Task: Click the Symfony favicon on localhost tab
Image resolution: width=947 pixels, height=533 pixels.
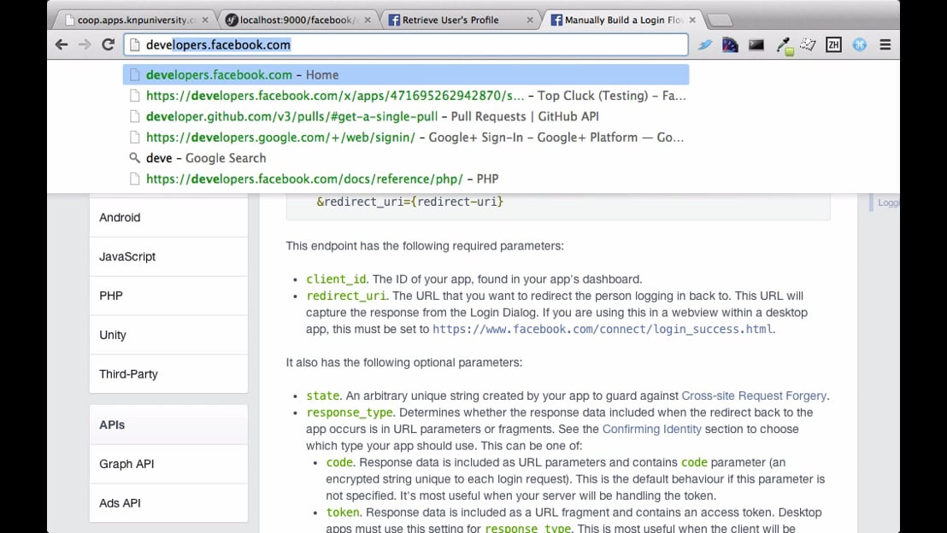Action: point(232,20)
